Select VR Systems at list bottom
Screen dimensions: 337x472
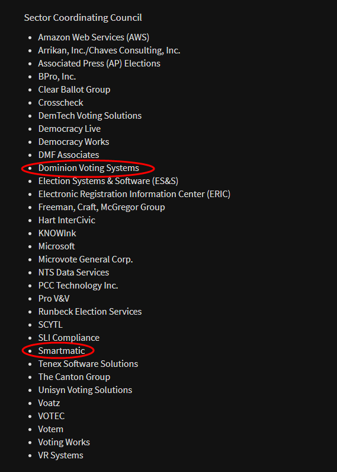pyautogui.click(x=60, y=455)
